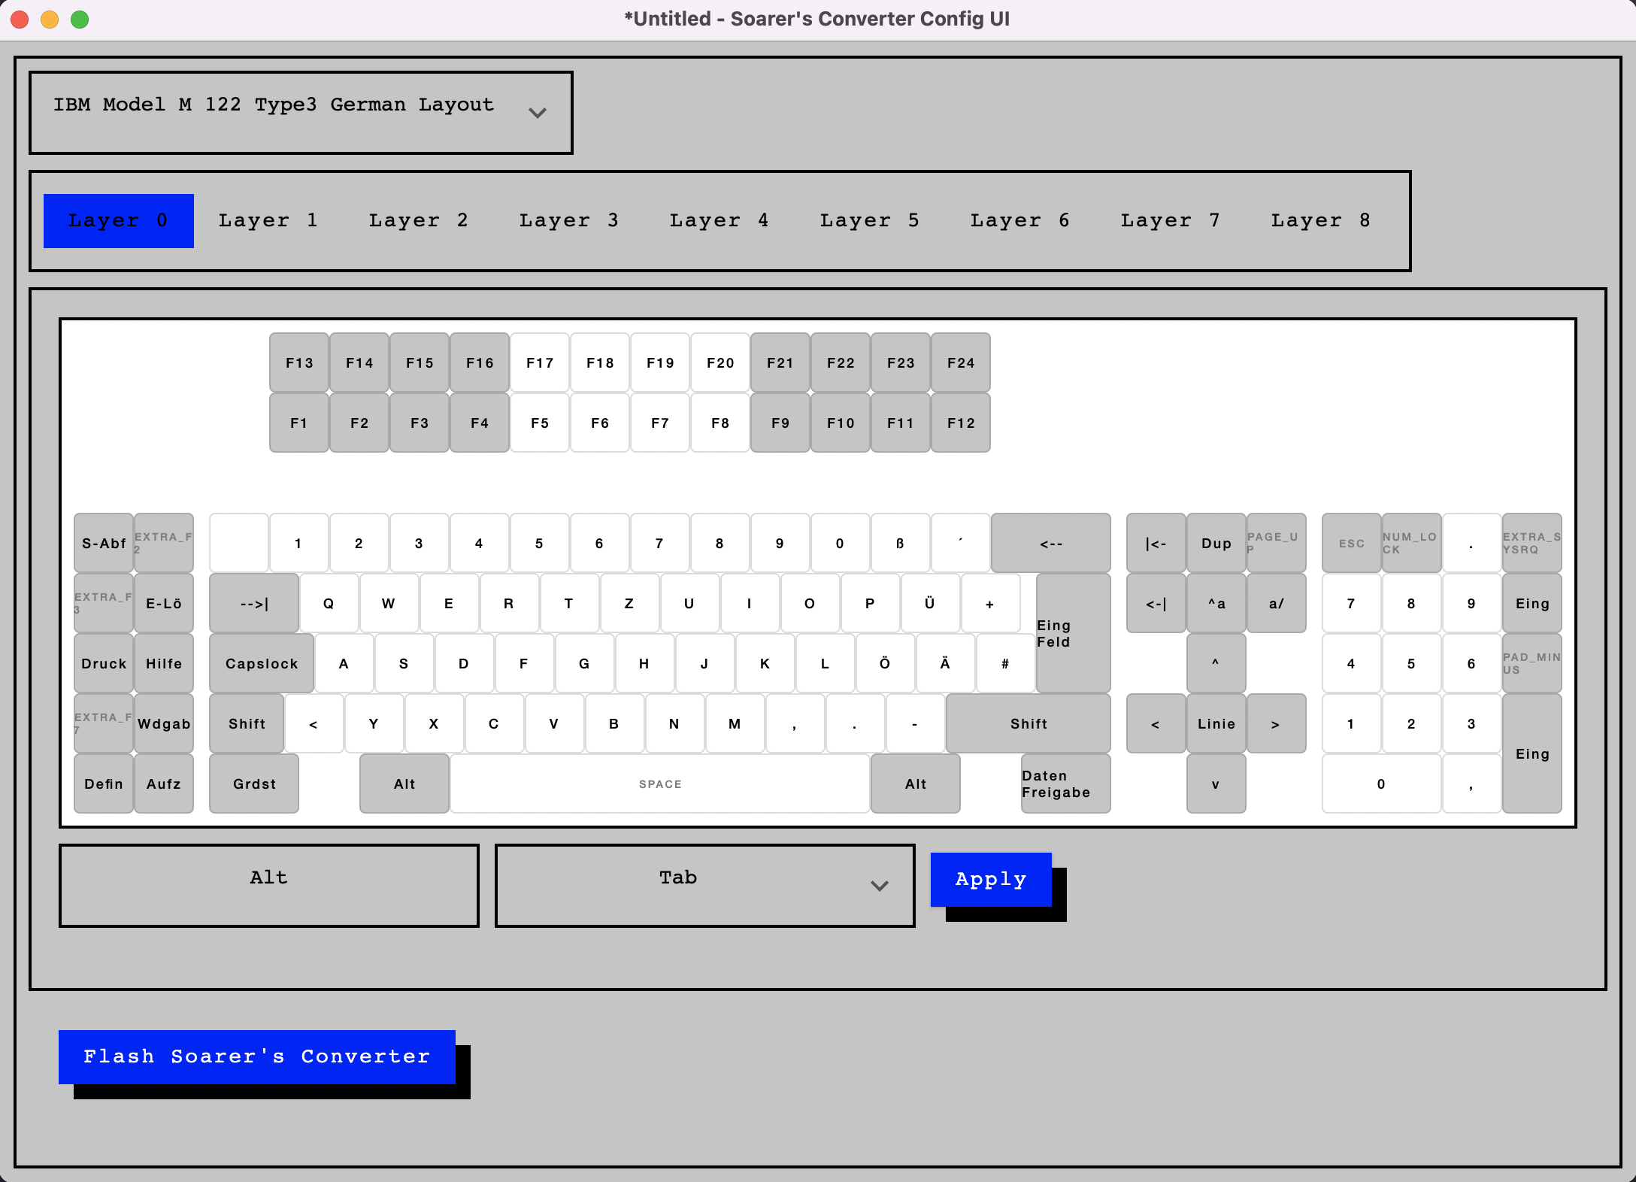
Task: Click the Alt key name field
Action: click(268, 885)
